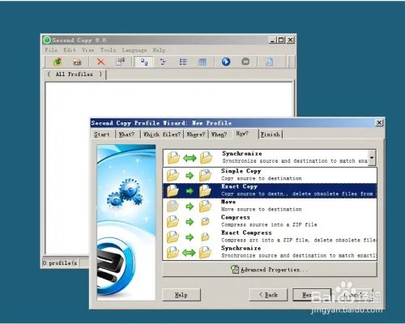Screen dimensions: 405x324
Task: Open the Tools menu
Action: (108, 50)
